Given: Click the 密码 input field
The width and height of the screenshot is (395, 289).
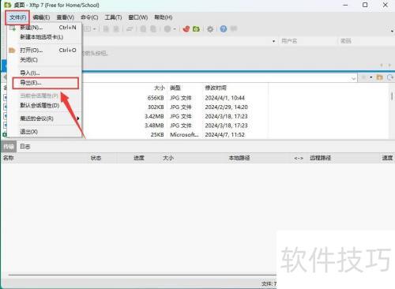Looking at the screenshot, I should pos(366,41).
